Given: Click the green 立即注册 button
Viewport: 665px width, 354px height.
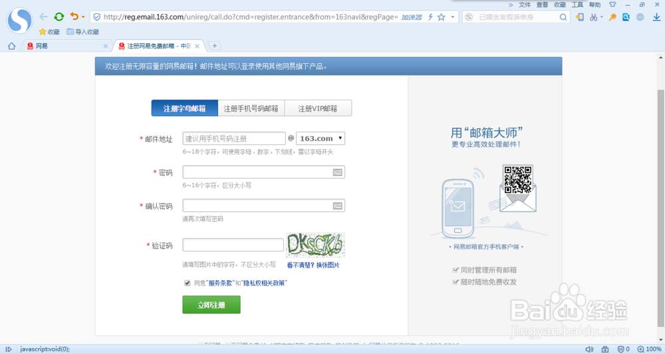Looking at the screenshot, I should click(x=211, y=304).
